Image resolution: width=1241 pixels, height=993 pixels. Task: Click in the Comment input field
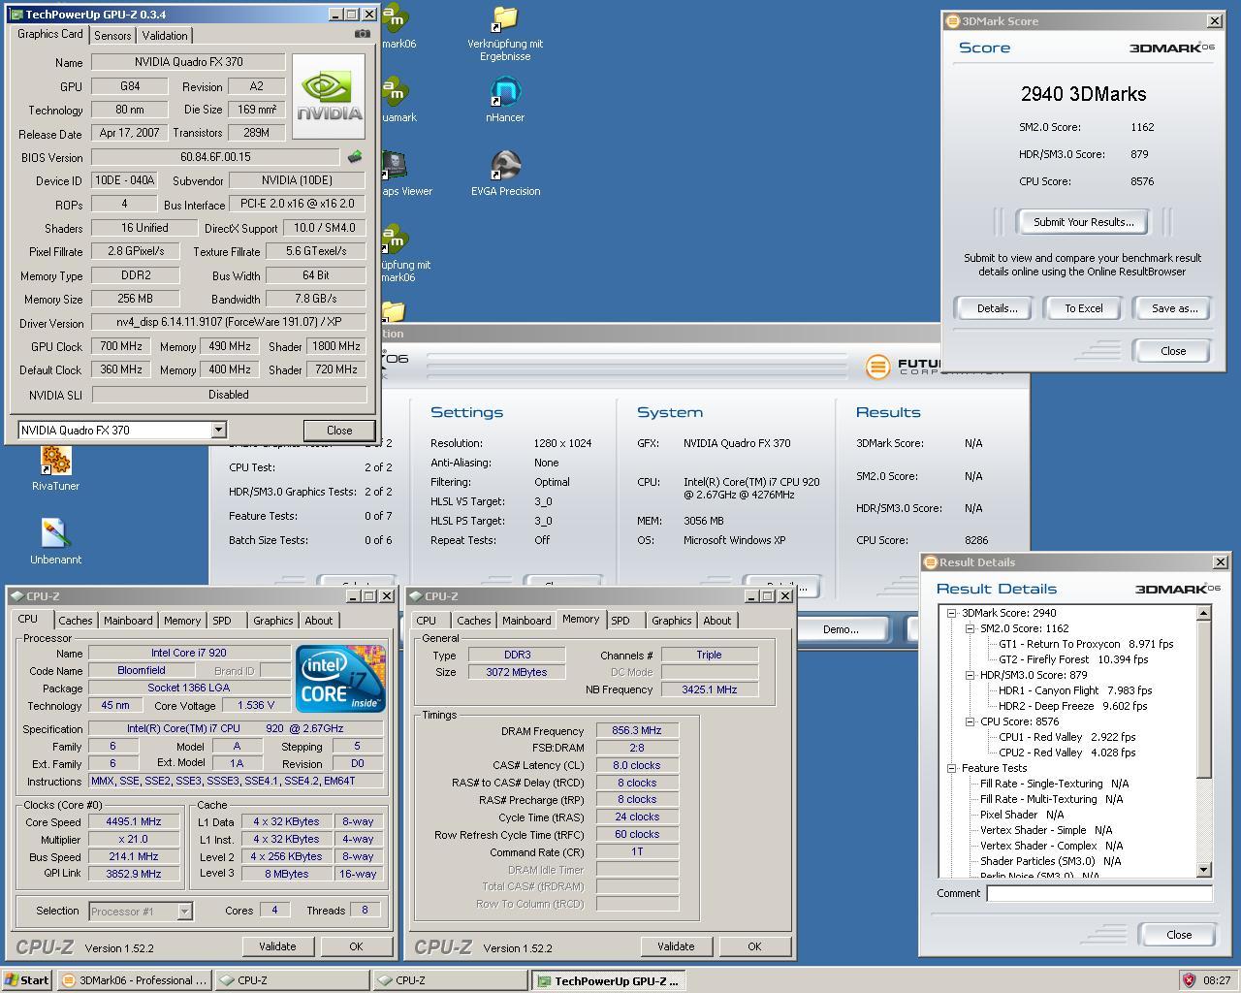[1098, 893]
